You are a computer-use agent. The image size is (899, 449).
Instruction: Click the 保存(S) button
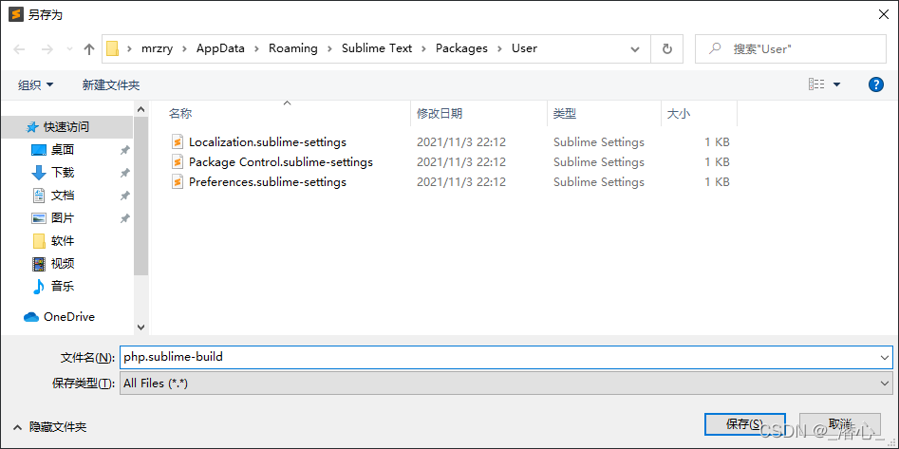point(745,424)
